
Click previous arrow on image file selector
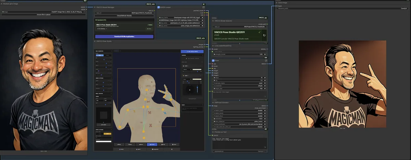2,12
